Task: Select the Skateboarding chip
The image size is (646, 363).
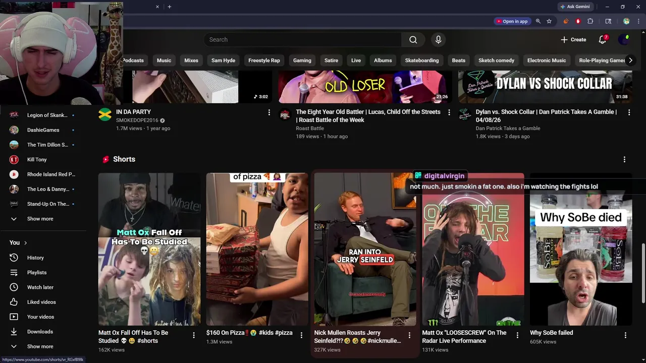Action: pos(422,60)
